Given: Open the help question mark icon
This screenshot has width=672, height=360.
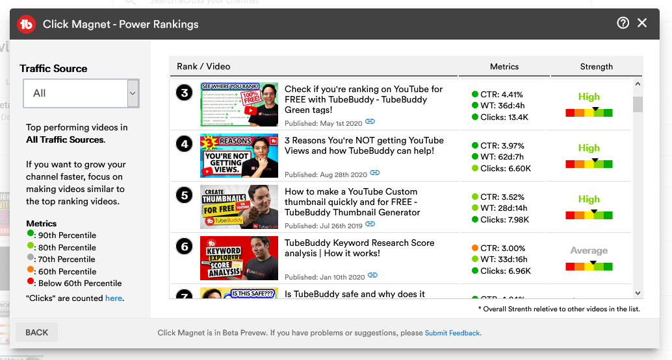Looking at the screenshot, I should click(623, 23).
